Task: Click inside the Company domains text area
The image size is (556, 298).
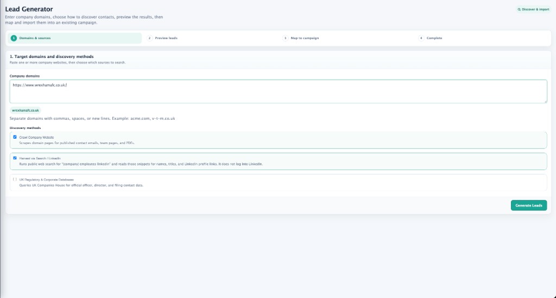Action: pyautogui.click(x=278, y=92)
